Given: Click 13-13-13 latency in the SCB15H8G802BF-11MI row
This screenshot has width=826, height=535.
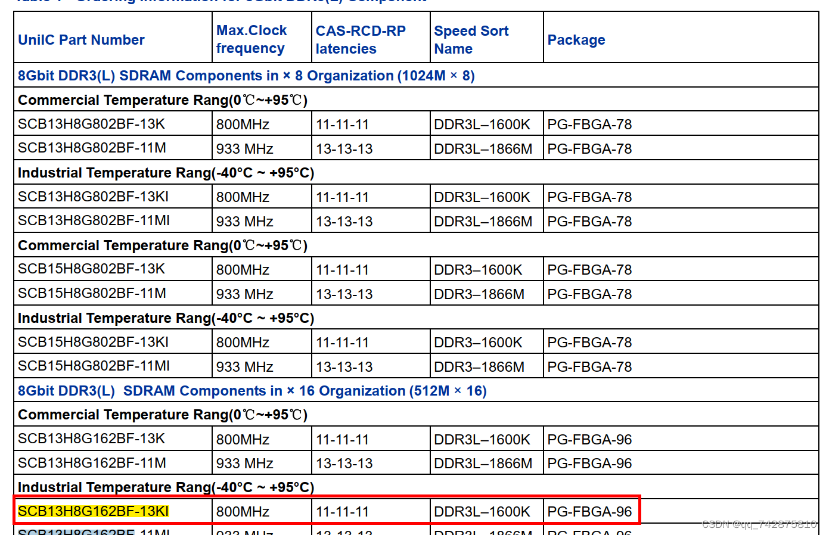Looking at the screenshot, I should point(344,367).
